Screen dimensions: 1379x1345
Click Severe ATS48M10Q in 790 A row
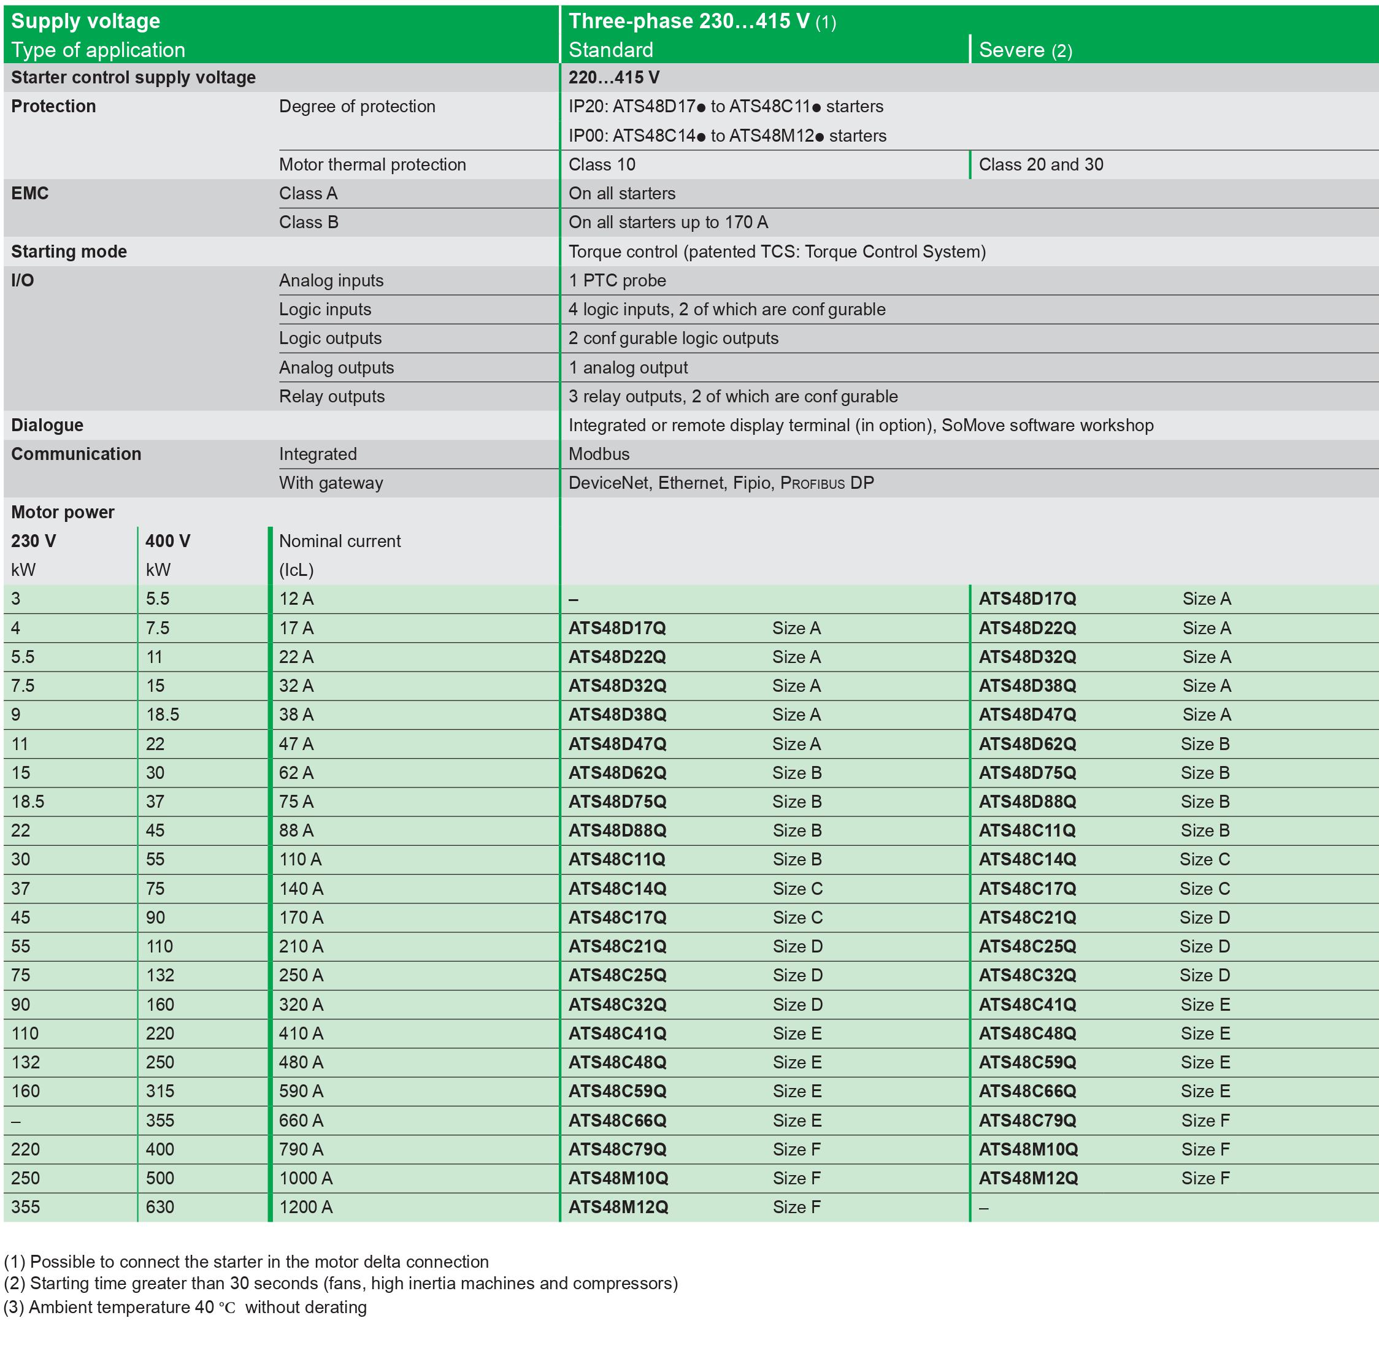point(1028,1149)
